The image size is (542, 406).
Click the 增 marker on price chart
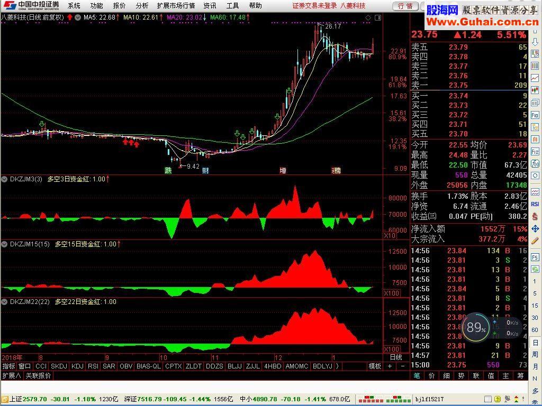tap(283, 170)
